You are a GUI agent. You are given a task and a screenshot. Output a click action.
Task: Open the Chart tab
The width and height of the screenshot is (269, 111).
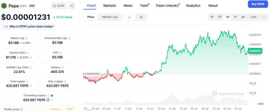pos(91,6)
